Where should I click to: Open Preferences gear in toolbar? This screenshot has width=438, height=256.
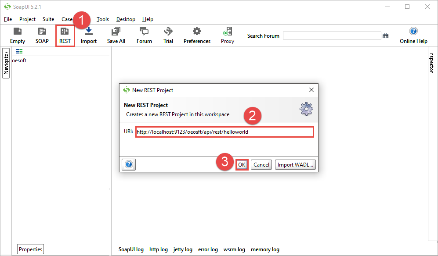[x=197, y=36]
